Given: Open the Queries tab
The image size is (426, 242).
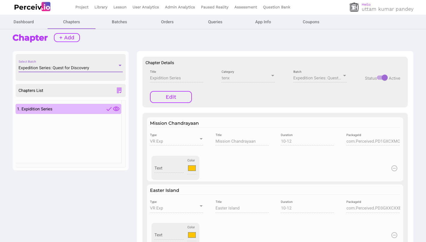Looking at the screenshot, I should tap(215, 22).
